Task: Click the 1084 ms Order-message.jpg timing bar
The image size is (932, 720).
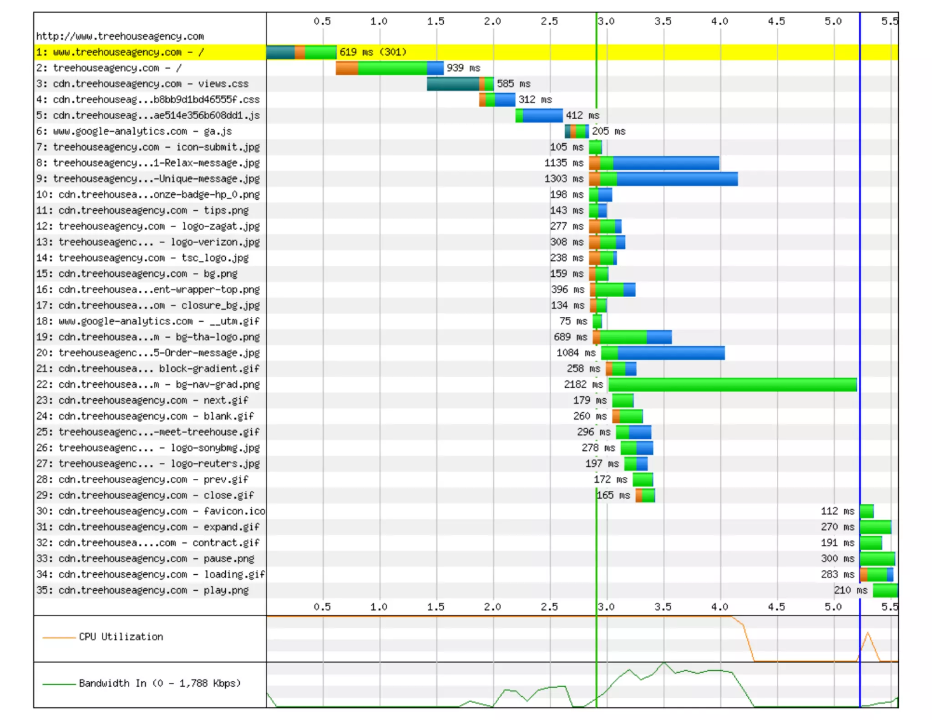Action: pyautogui.click(x=663, y=353)
